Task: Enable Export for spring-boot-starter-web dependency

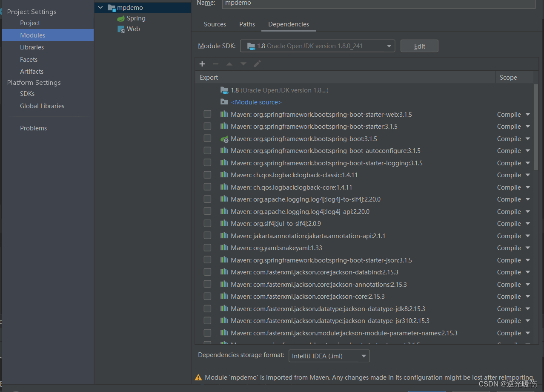Action: click(x=207, y=114)
